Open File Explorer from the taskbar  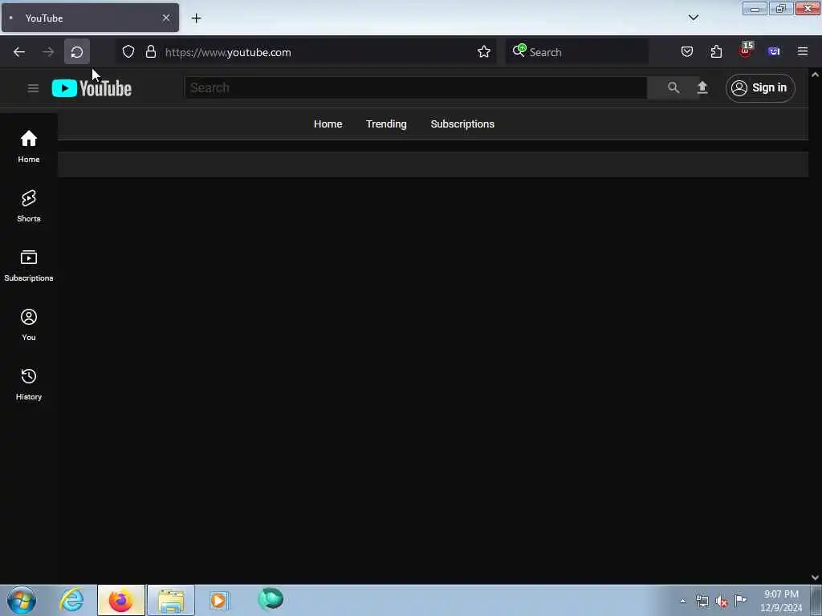click(x=171, y=600)
